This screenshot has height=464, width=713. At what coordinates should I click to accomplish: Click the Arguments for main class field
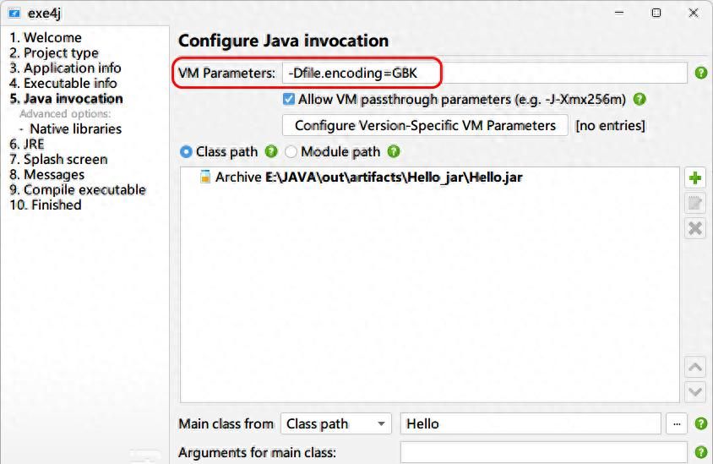click(542, 453)
